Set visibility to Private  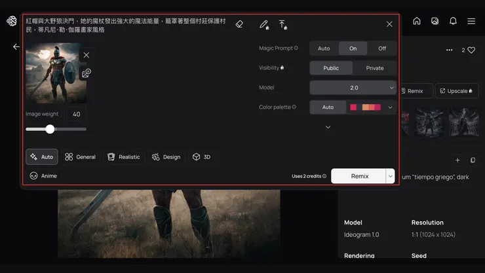pyautogui.click(x=375, y=68)
